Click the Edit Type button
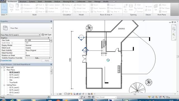Screen dimensions: 179x101 coord(46,35)
